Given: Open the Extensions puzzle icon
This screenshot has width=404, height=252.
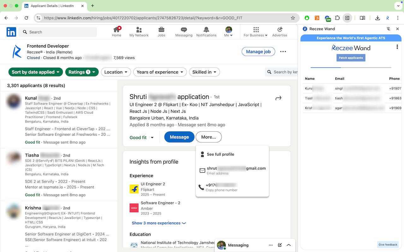Looking at the screenshot, I should [x=337, y=18].
